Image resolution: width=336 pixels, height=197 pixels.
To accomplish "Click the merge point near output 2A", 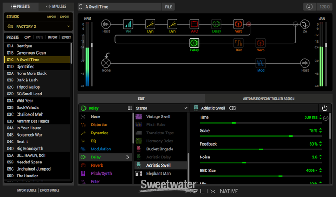I will pyautogui.click(x=296, y=24).
